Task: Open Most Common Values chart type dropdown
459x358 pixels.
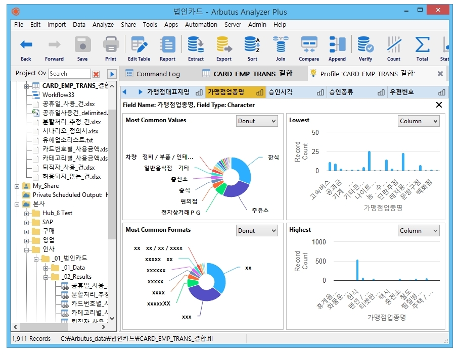Action: (257, 121)
